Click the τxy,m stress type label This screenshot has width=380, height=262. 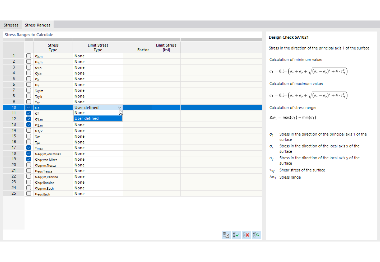[x=39, y=91]
